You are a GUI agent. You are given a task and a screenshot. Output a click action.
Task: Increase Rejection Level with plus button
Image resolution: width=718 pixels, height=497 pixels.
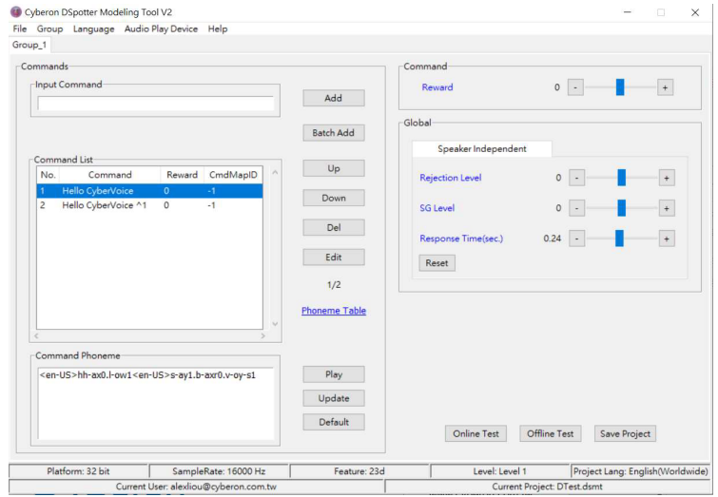click(667, 178)
